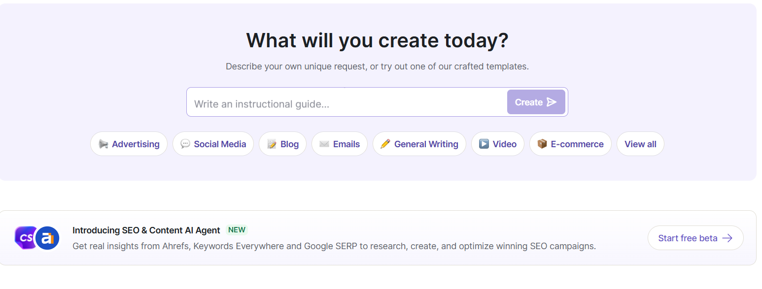Image resolution: width=762 pixels, height=289 pixels.
Task: Click the envelope icon for Emails
Action: [x=324, y=144]
